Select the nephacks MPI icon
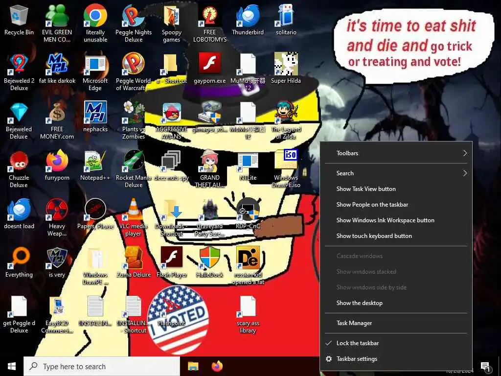 [x=95, y=112]
